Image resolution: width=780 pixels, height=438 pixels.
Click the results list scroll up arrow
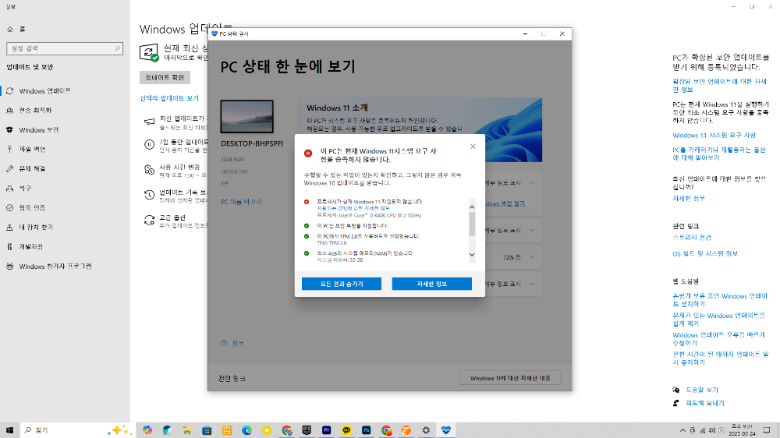[x=472, y=207]
